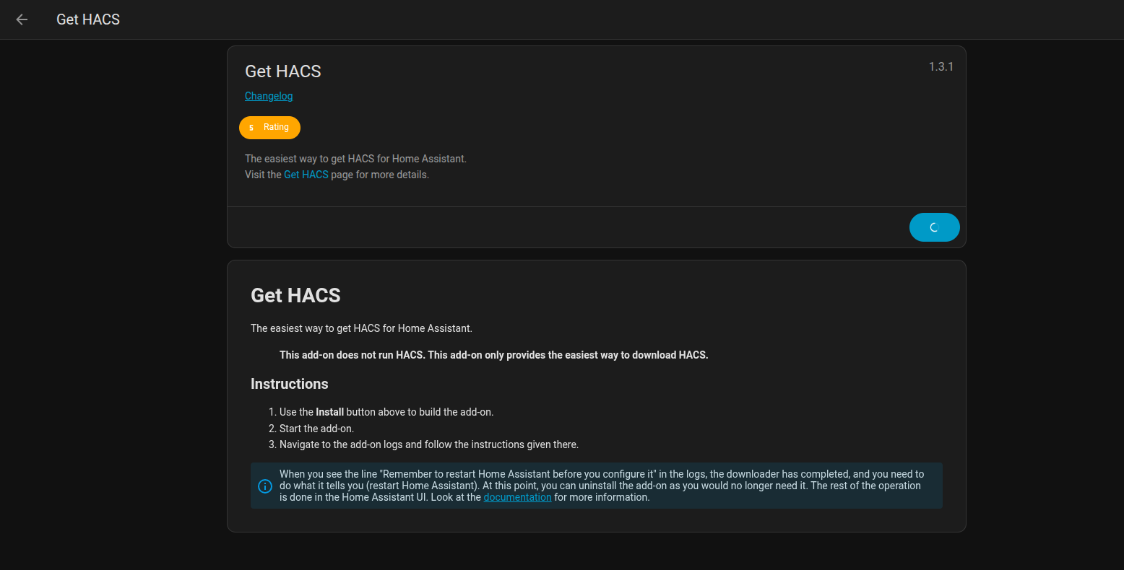Click the 'Navigate to the add-on logs' step
This screenshot has height=570, width=1124.
pos(428,444)
